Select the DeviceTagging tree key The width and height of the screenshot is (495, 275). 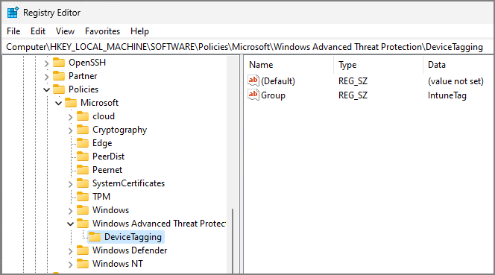pyautogui.click(x=133, y=237)
